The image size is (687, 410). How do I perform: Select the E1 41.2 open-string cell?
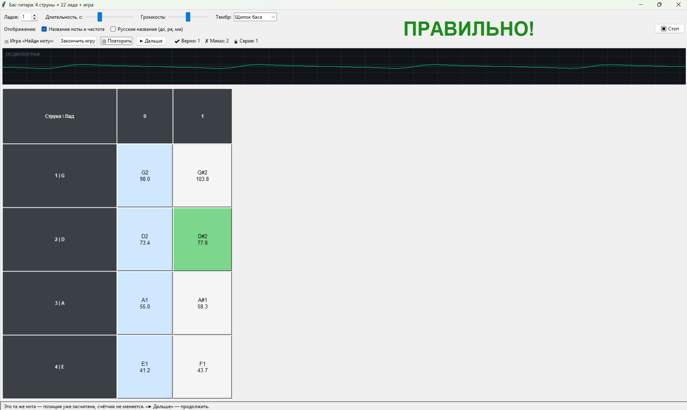pyautogui.click(x=145, y=367)
